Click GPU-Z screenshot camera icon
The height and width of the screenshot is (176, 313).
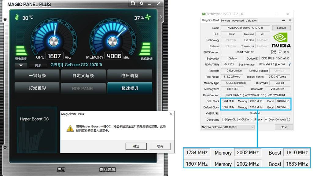[284, 20]
